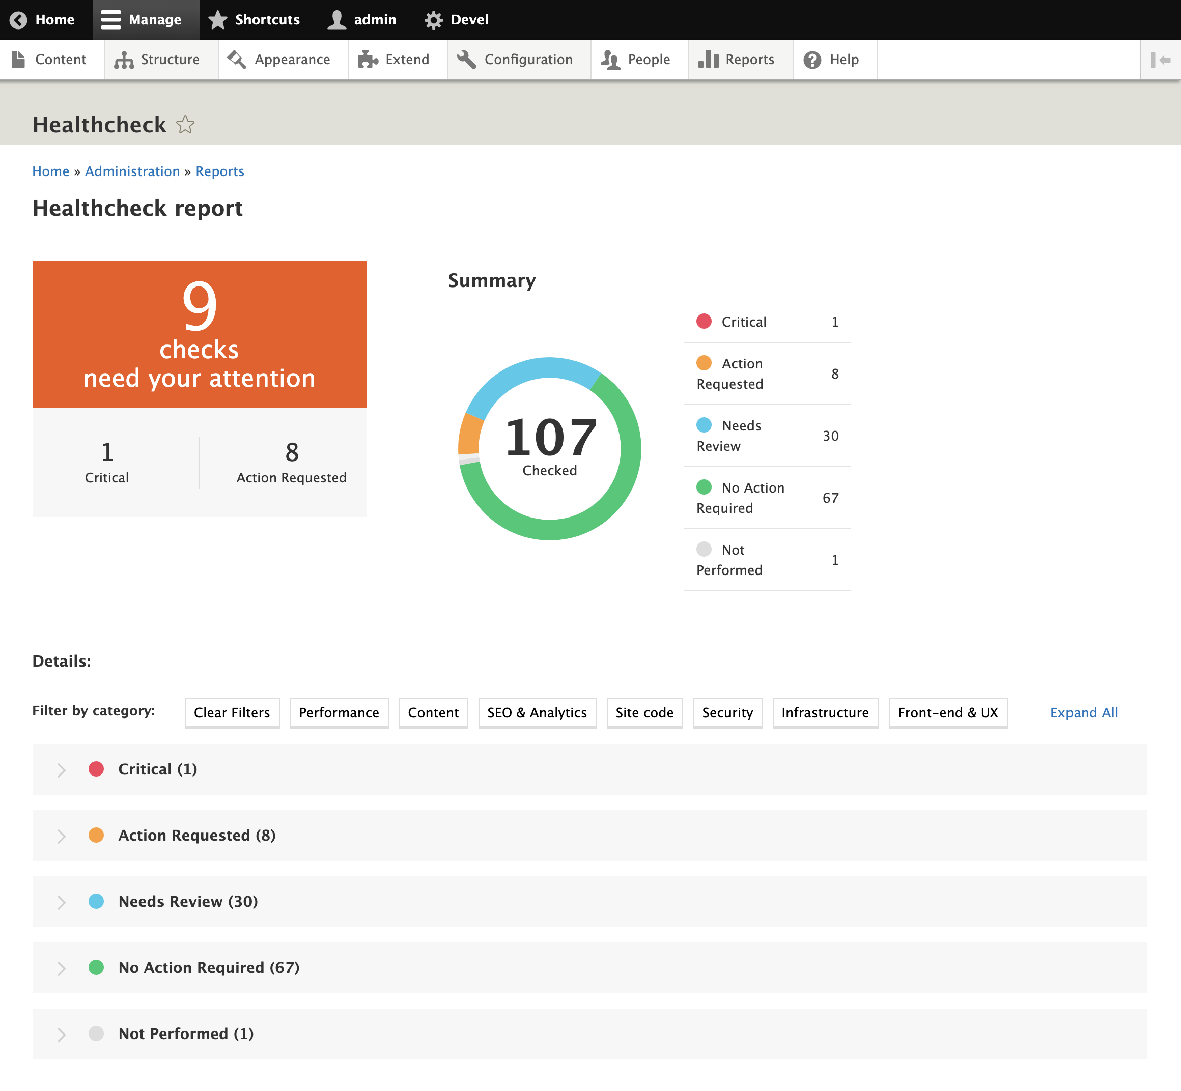The height and width of the screenshot is (1091, 1181).
Task: Click the Devel toolbar tab
Action: coord(457,19)
